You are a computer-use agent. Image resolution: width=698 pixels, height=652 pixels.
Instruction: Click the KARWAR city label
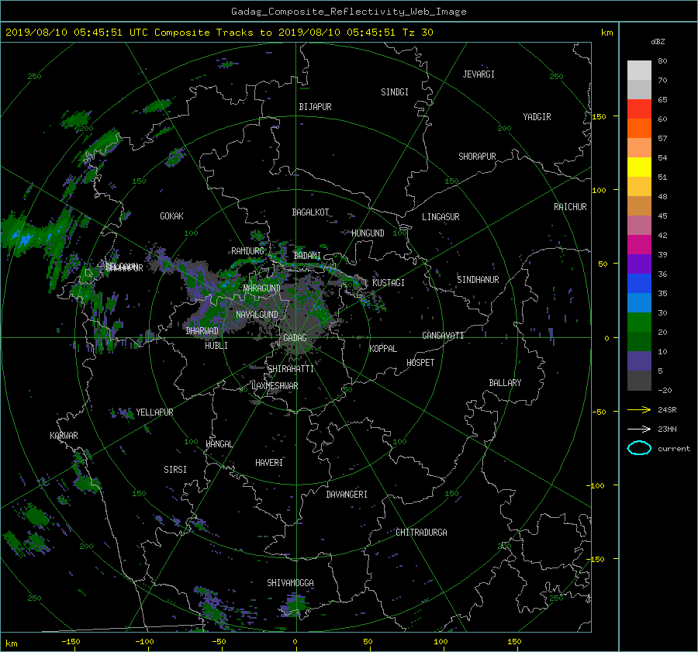tap(64, 436)
